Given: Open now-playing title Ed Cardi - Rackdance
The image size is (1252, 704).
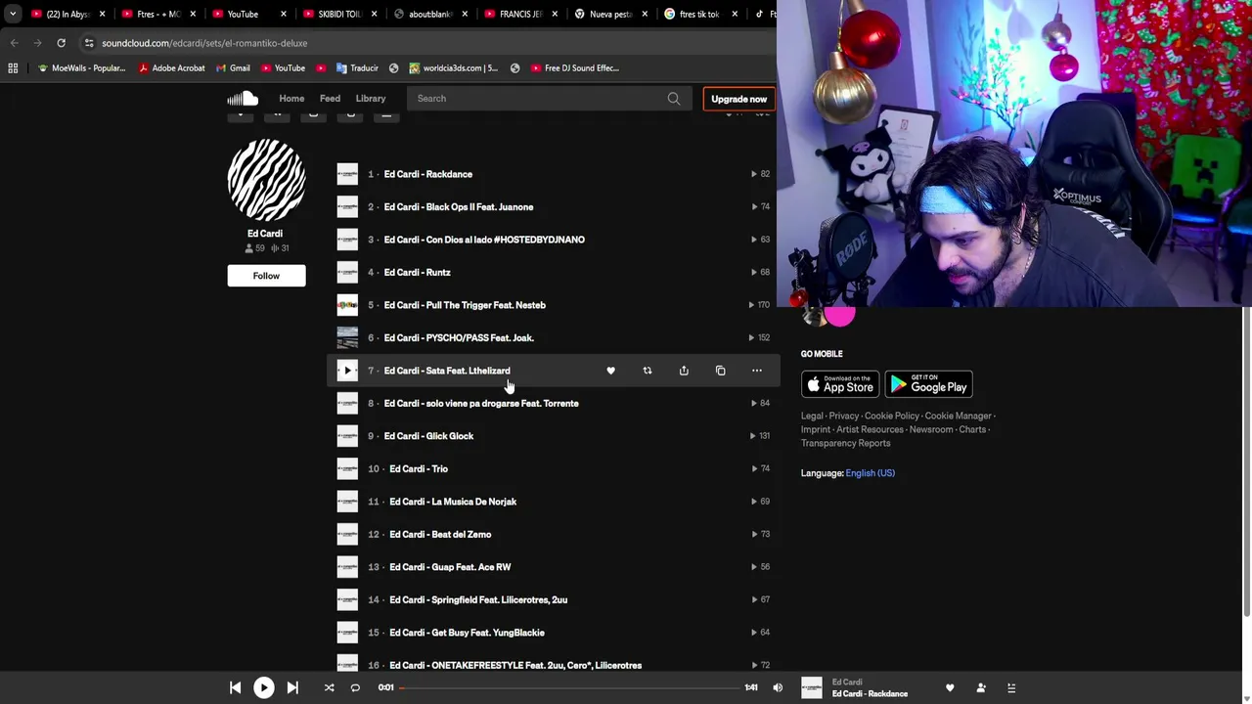Looking at the screenshot, I should pyautogui.click(x=870, y=694).
